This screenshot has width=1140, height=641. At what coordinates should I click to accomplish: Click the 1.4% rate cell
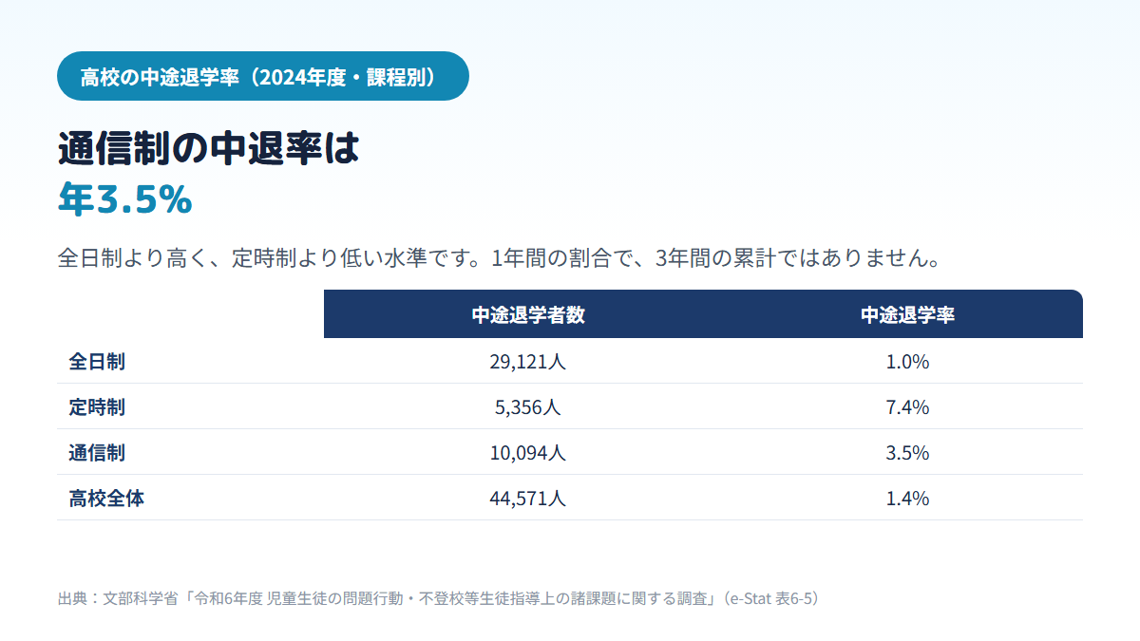point(907,499)
